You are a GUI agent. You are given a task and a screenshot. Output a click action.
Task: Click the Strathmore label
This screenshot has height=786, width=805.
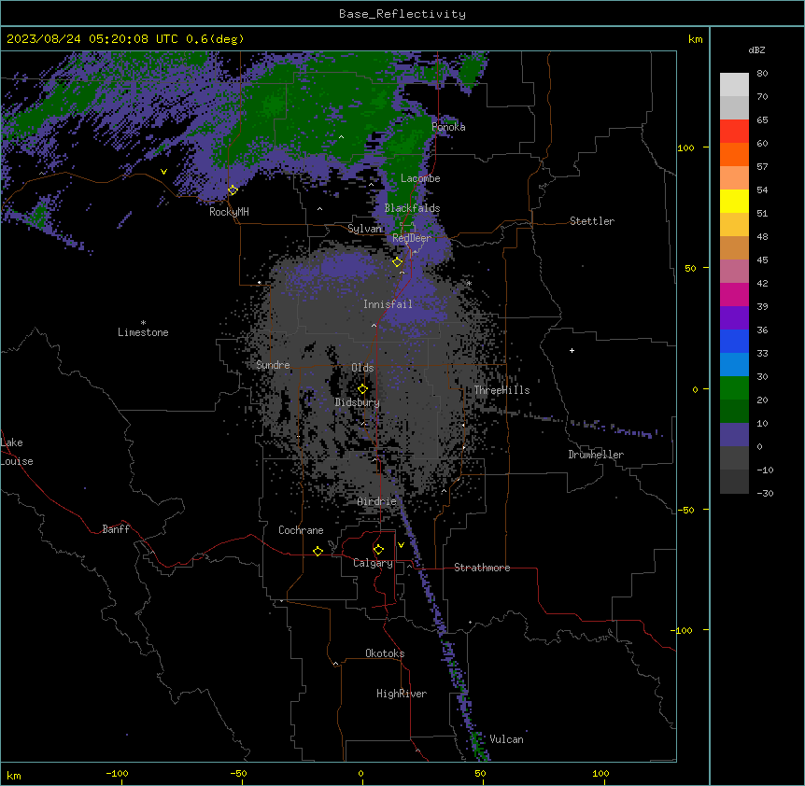pos(482,568)
